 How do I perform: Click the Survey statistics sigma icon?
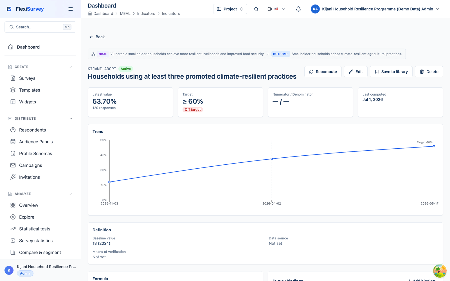point(13,241)
